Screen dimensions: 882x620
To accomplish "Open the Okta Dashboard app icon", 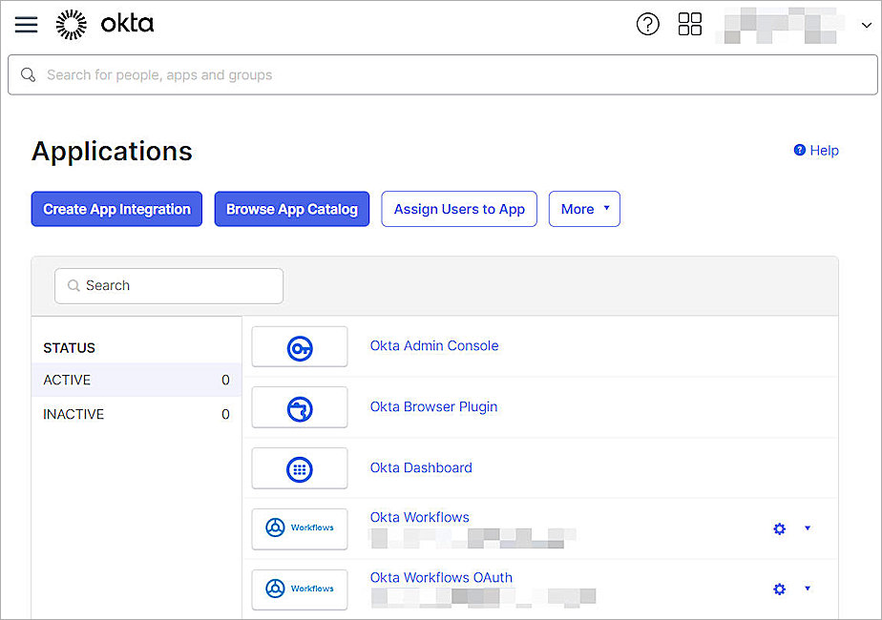I will [x=299, y=468].
